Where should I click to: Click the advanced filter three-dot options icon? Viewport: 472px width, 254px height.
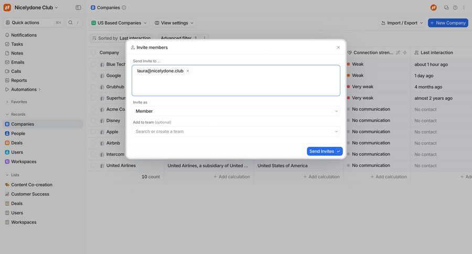pyautogui.click(x=205, y=38)
